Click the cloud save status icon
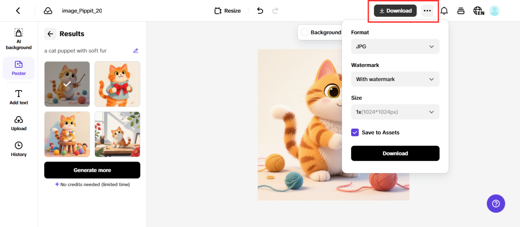The height and width of the screenshot is (227, 520). 48,11
